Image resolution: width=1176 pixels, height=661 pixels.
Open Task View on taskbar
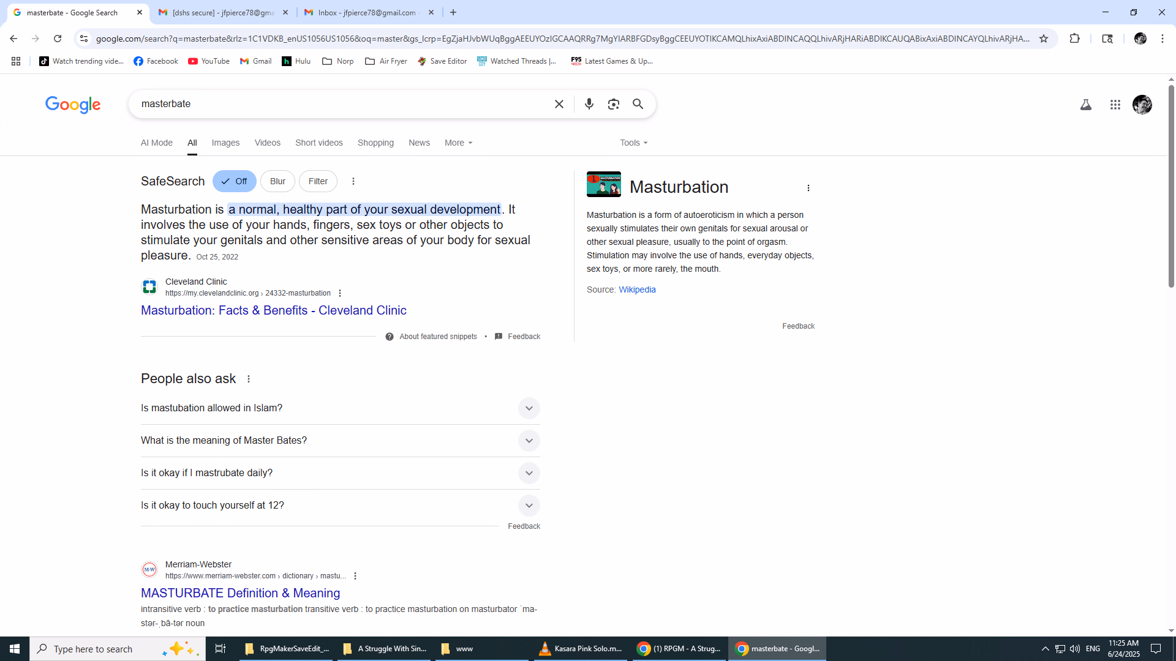(220, 649)
